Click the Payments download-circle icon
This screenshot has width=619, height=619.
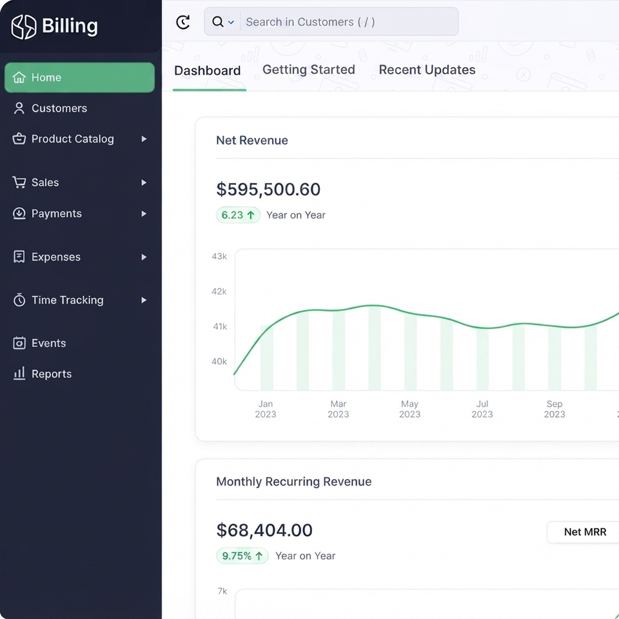(x=19, y=213)
